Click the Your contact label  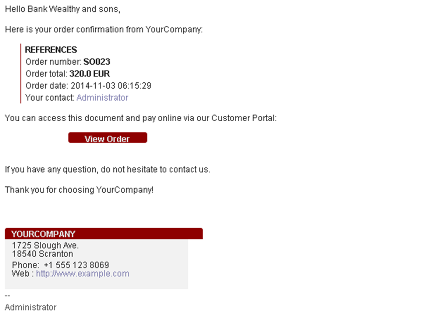click(x=50, y=97)
